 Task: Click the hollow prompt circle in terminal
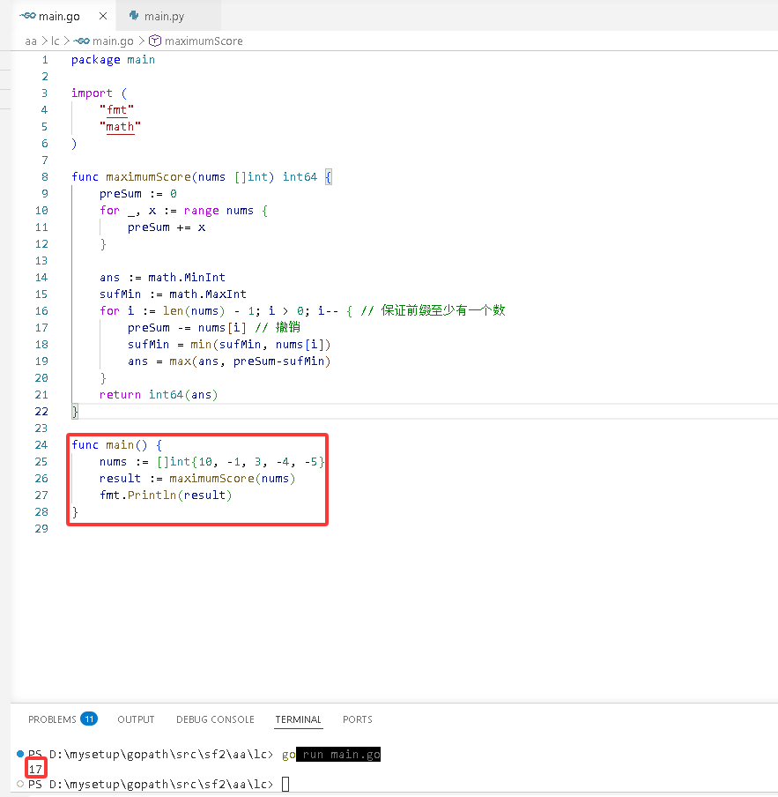[19, 784]
